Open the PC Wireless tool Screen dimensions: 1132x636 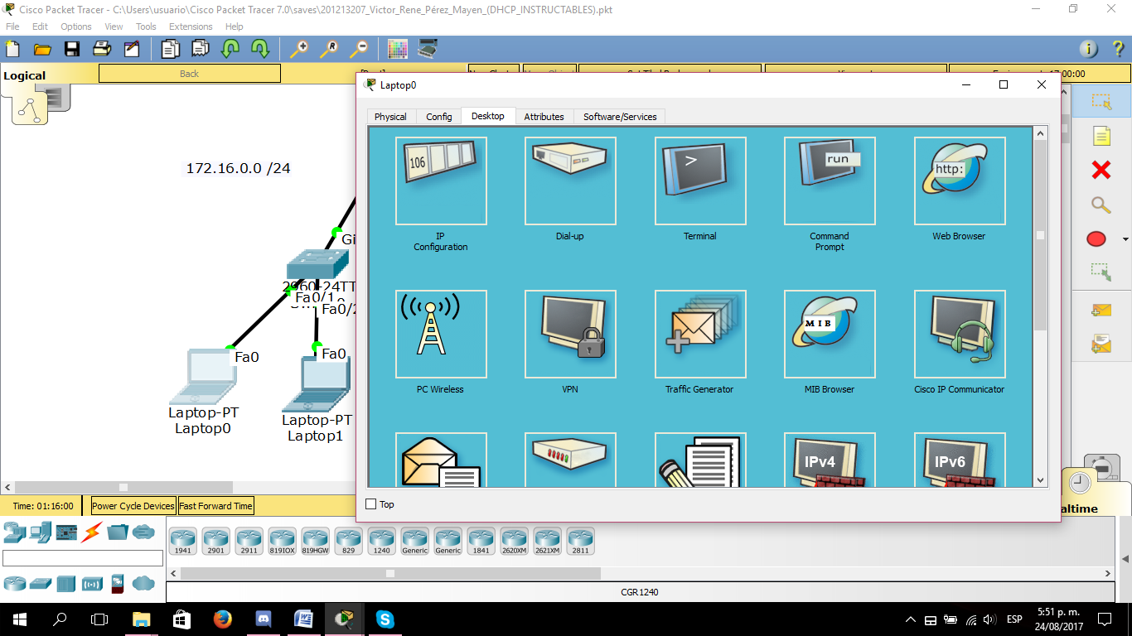point(441,334)
